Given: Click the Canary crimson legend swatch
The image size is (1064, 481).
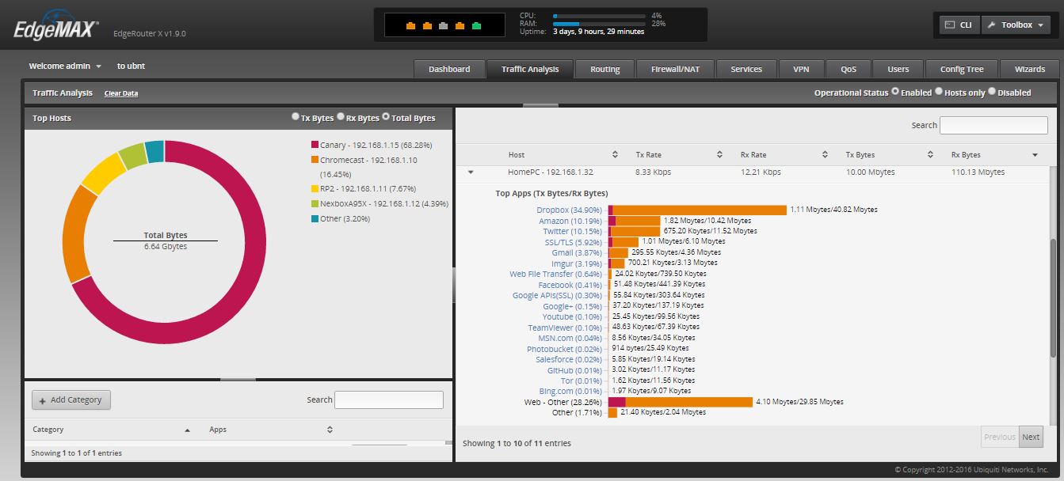Looking at the screenshot, I should tap(315, 145).
